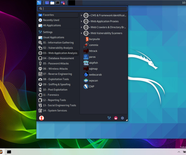Open the Kali dragon applications menu button

click(39, 2)
